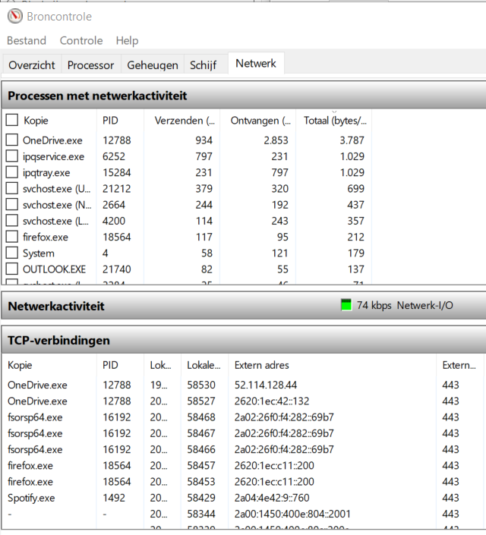The width and height of the screenshot is (486, 535).
Task: Sort TCP connections by Lok... column header
Action: 163,365
